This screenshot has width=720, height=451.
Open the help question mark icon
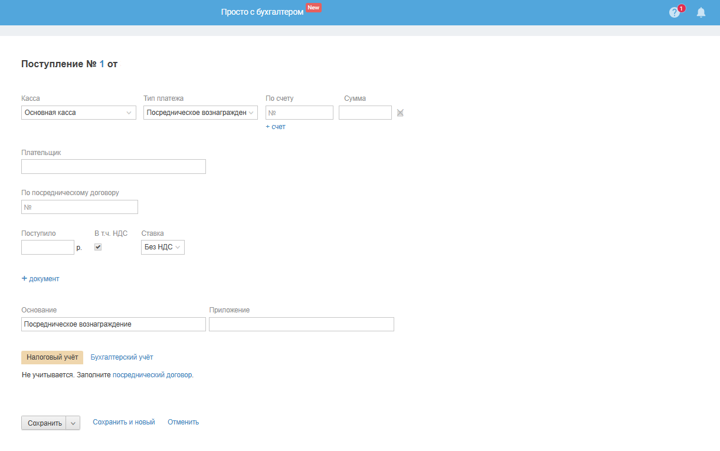click(675, 12)
